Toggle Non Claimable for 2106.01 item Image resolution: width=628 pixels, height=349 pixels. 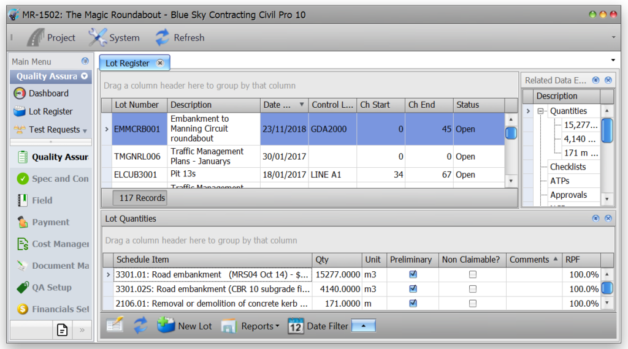point(473,303)
